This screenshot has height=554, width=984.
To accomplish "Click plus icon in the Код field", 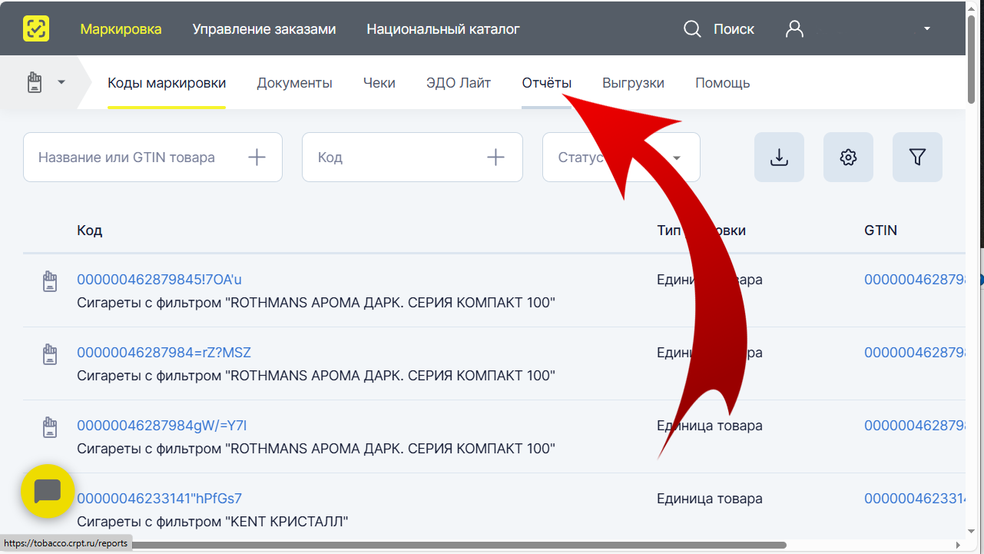I will 496,158.
